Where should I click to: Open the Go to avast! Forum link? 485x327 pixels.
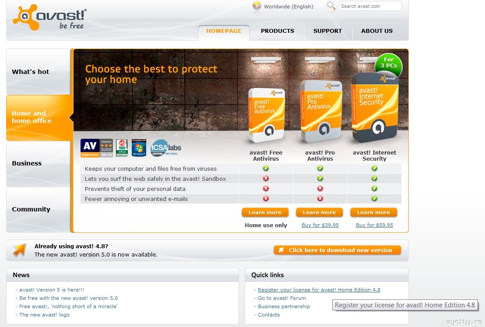282,298
